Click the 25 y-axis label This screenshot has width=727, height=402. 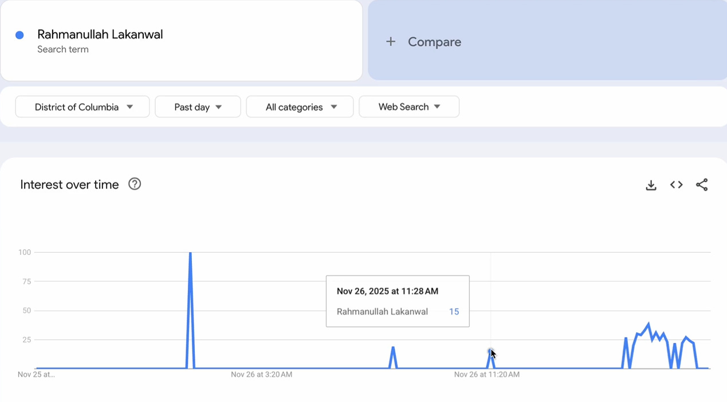pos(26,340)
